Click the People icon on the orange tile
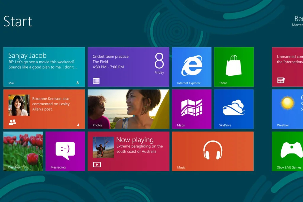Viewport: 303px width, 202px height. pyautogui.click(x=12, y=122)
